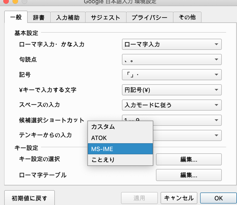Click the ローマ字テーブル label
Screen dimensions: 237x205
coord(43,175)
